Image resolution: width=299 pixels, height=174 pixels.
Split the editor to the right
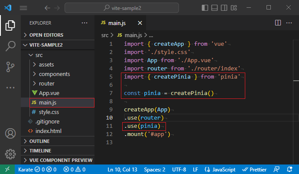click(278, 23)
